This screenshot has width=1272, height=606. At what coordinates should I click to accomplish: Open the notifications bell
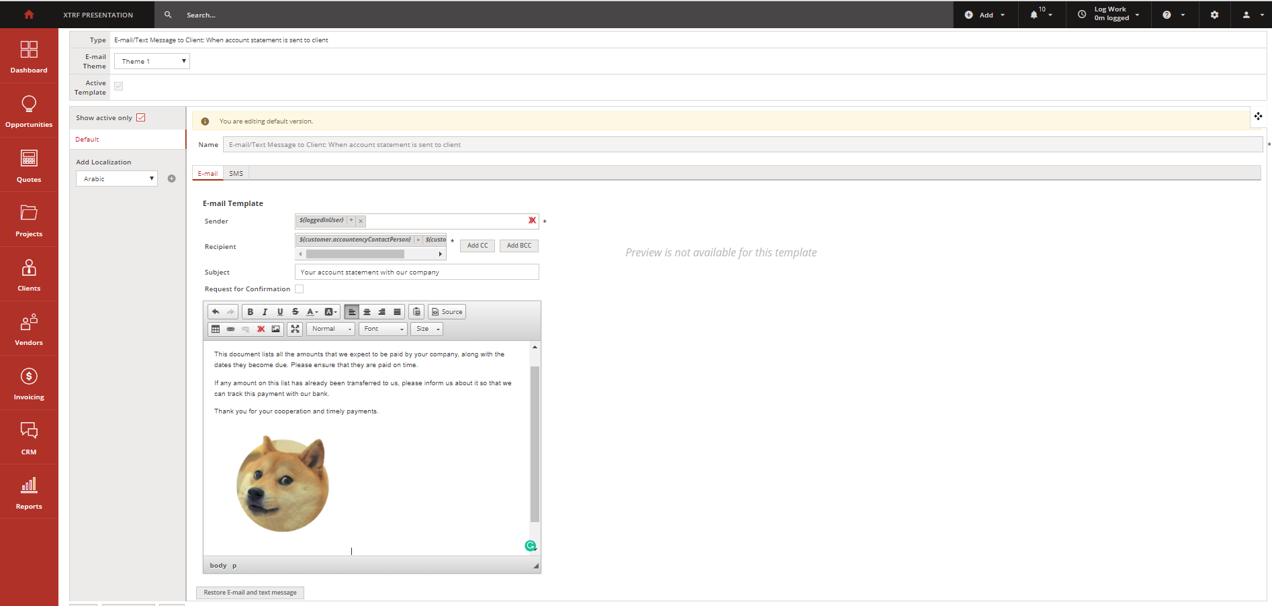[1034, 15]
